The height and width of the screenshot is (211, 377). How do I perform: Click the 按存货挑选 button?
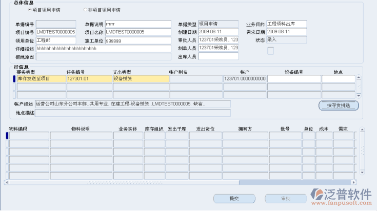[x=339, y=105]
